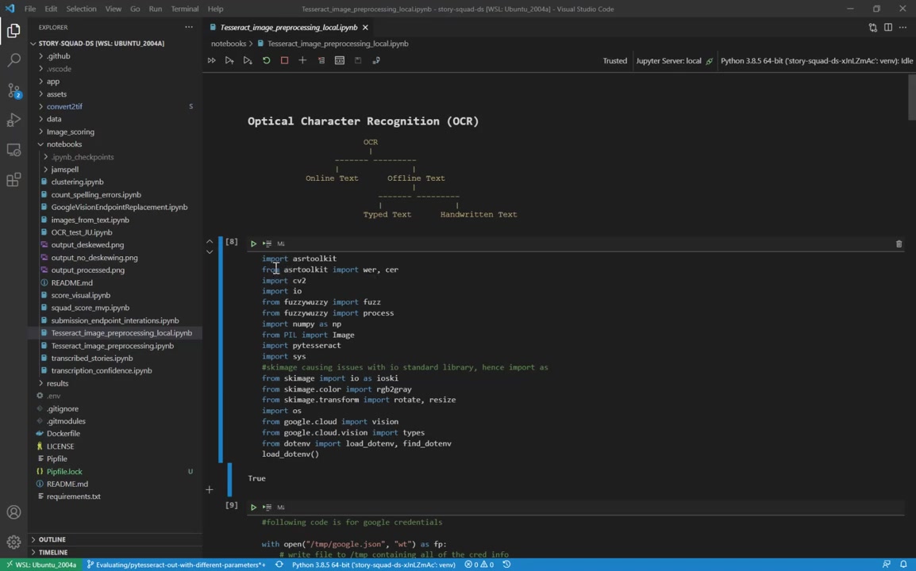Open the Terminal menu
The height and width of the screenshot is (571, 916).
tap(184, 9)
